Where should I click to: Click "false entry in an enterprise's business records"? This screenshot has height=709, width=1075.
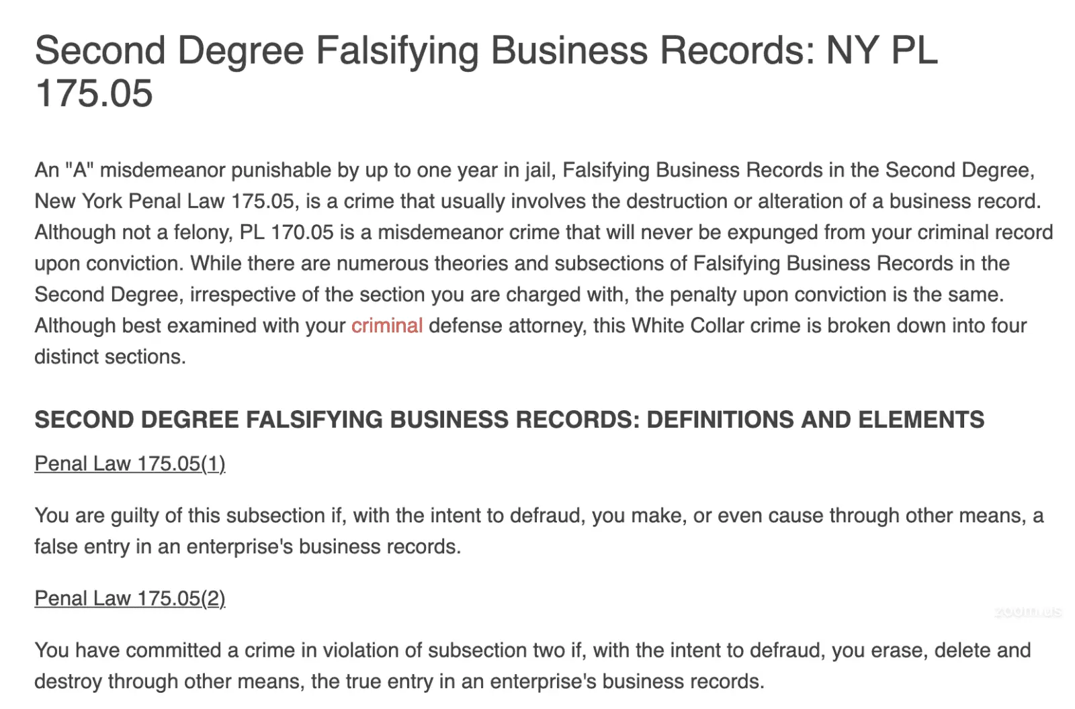(247, 547)
